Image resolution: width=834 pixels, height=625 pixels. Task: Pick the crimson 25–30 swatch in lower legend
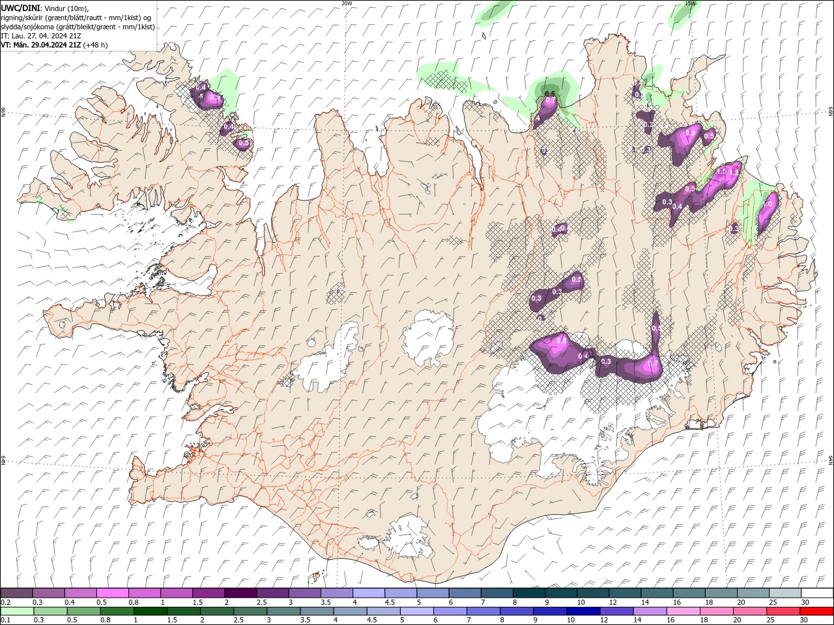[784, 611]
